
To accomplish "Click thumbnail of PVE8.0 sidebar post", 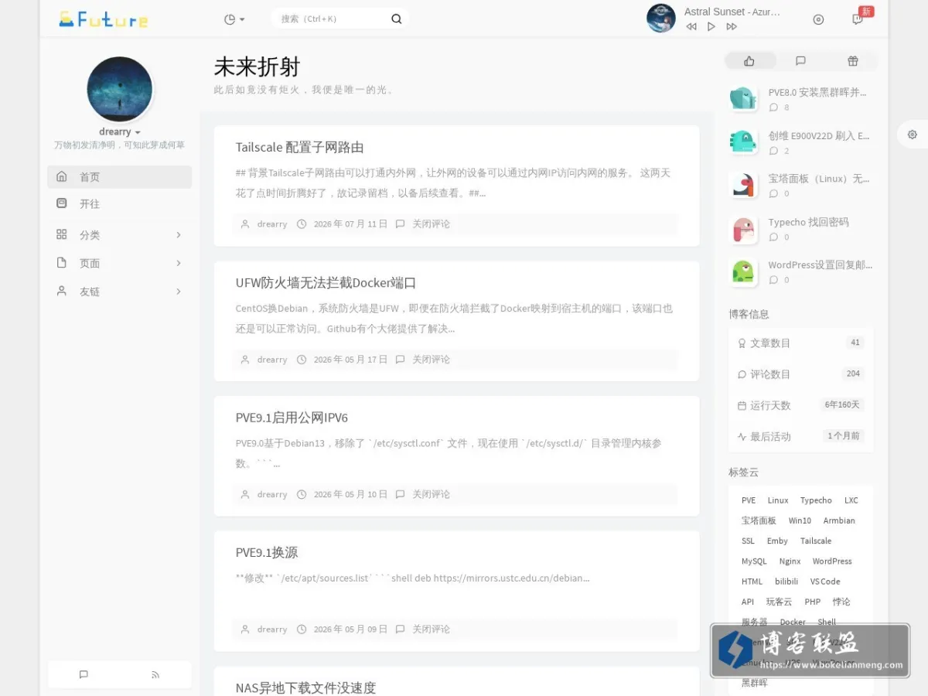I will click(x=743, y=99).
